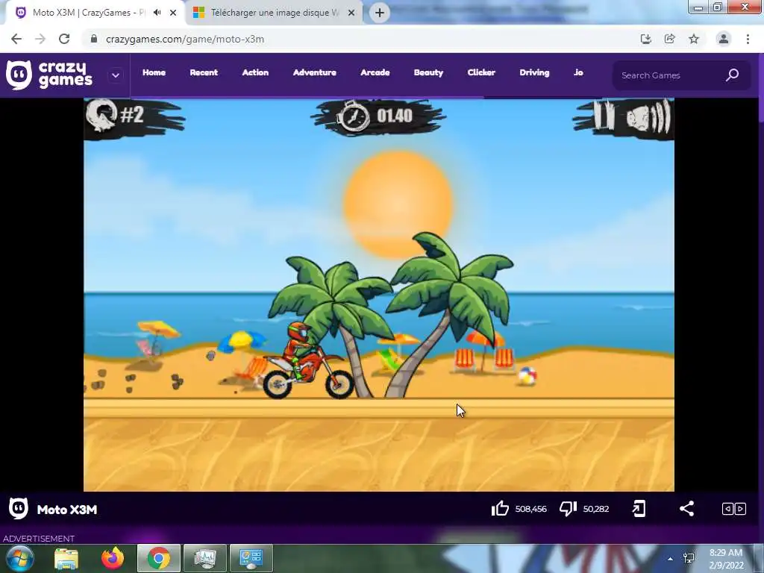Show hidden system tray icons
Viewport: 764px width, 573px height.
tap(671, 559)
